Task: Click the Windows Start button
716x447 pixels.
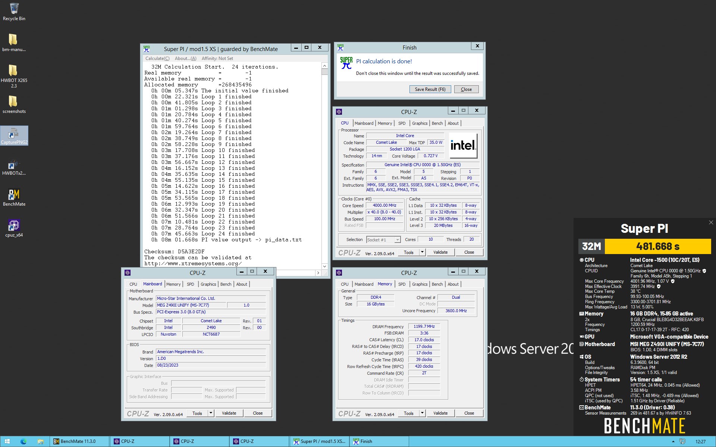Action: pyautogui.click(x=7, y=441)
